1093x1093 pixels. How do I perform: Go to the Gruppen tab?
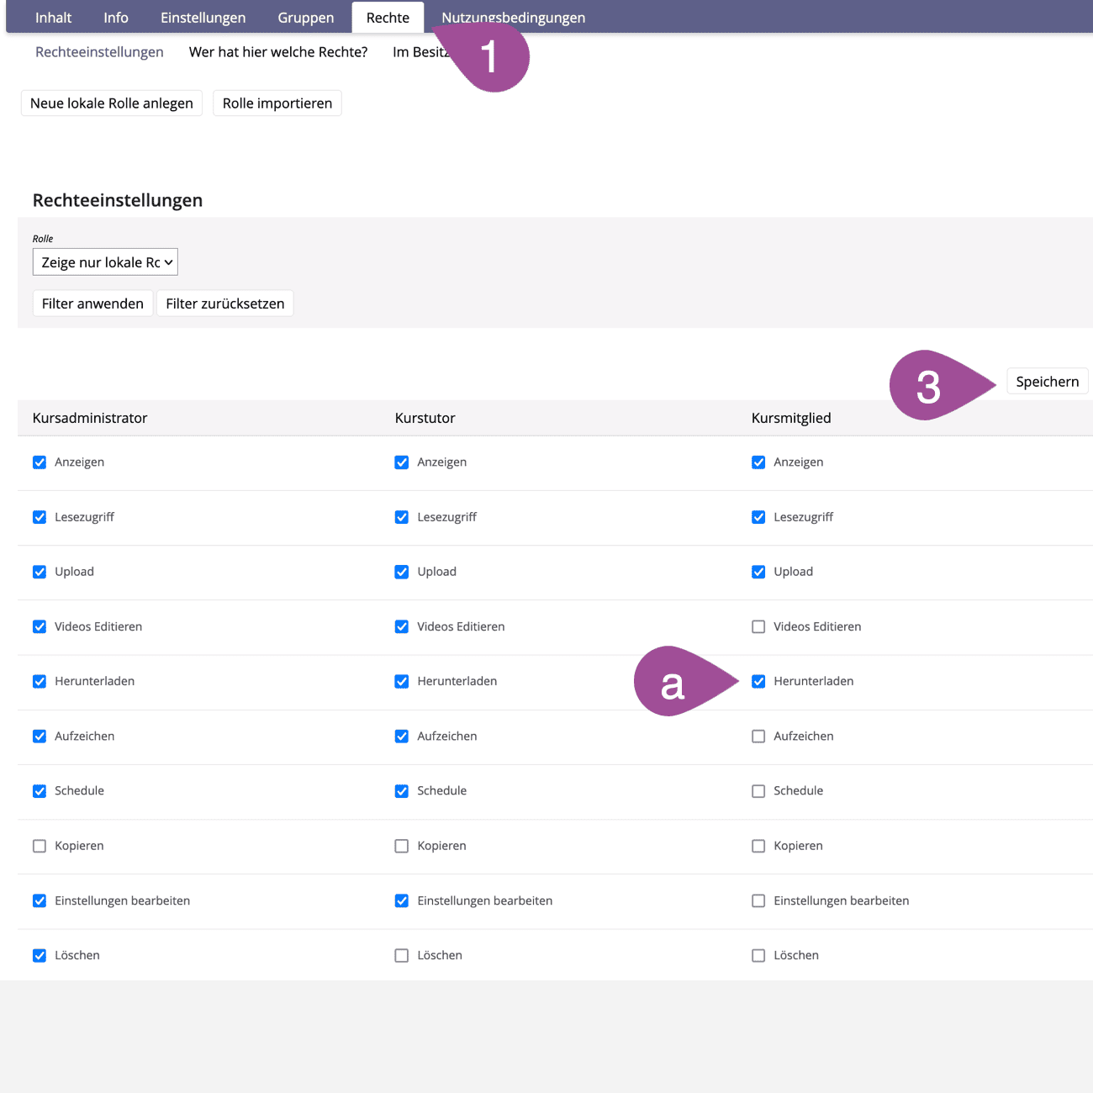305,18
